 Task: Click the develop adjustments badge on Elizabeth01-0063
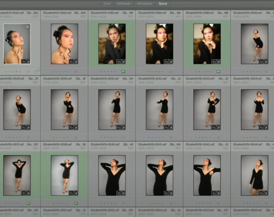coord(76,62)
